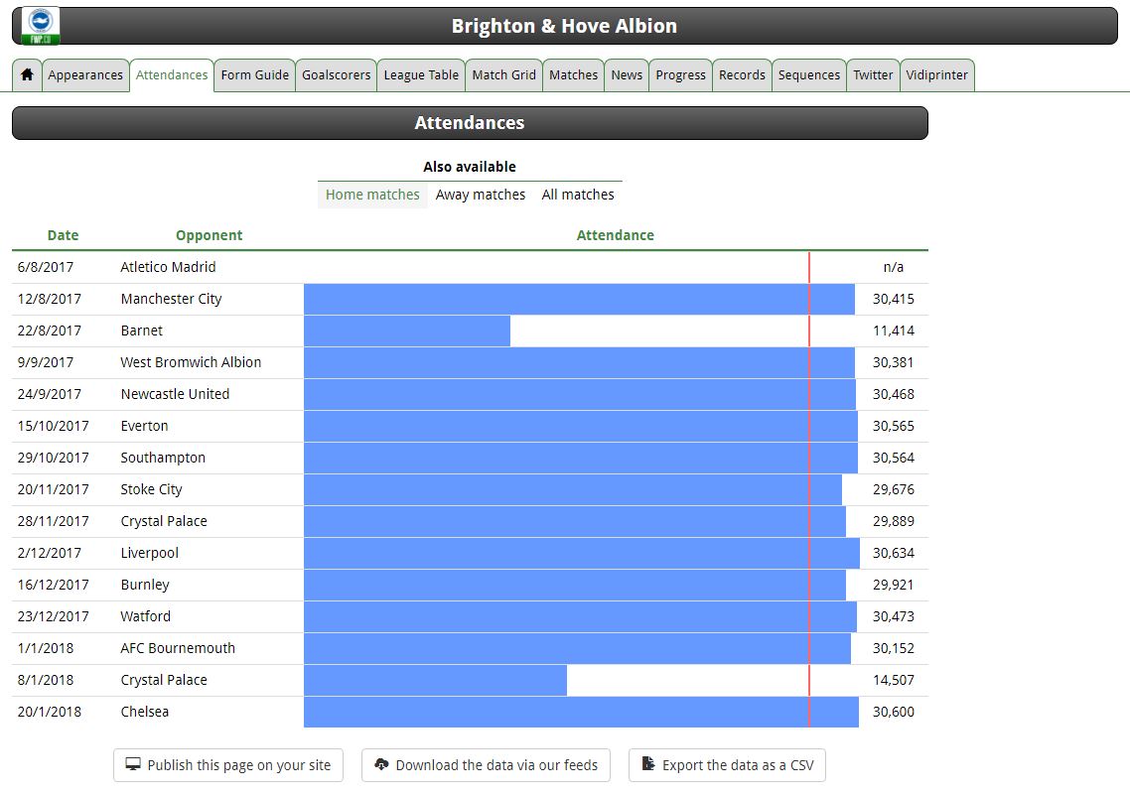Click the Barnet opponent name
Image resolution: width=1130 pixels, height=796 pixels.
pos(141,330)
